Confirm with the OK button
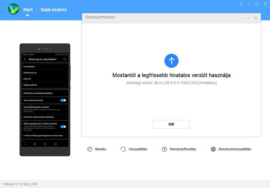The height and width of the screenshot is (188, 270). [171, 124]
